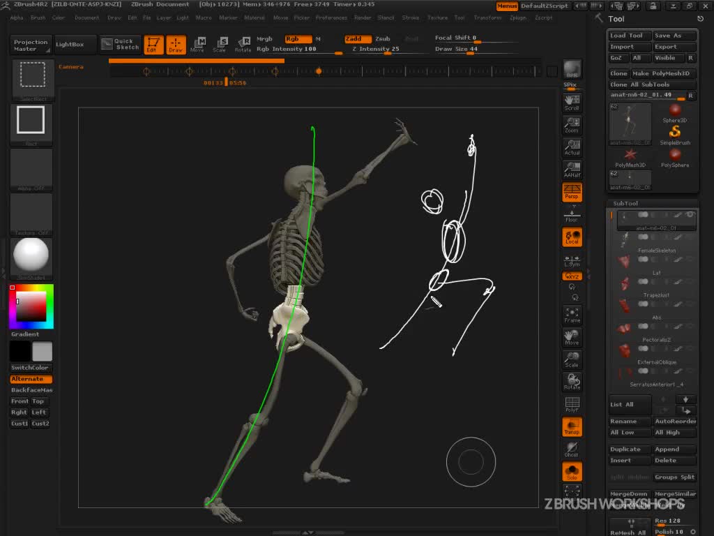Viewport: 714px width, 536px height.
Task: Open the SelectRect stroke picker
Action: click(33, 80)
